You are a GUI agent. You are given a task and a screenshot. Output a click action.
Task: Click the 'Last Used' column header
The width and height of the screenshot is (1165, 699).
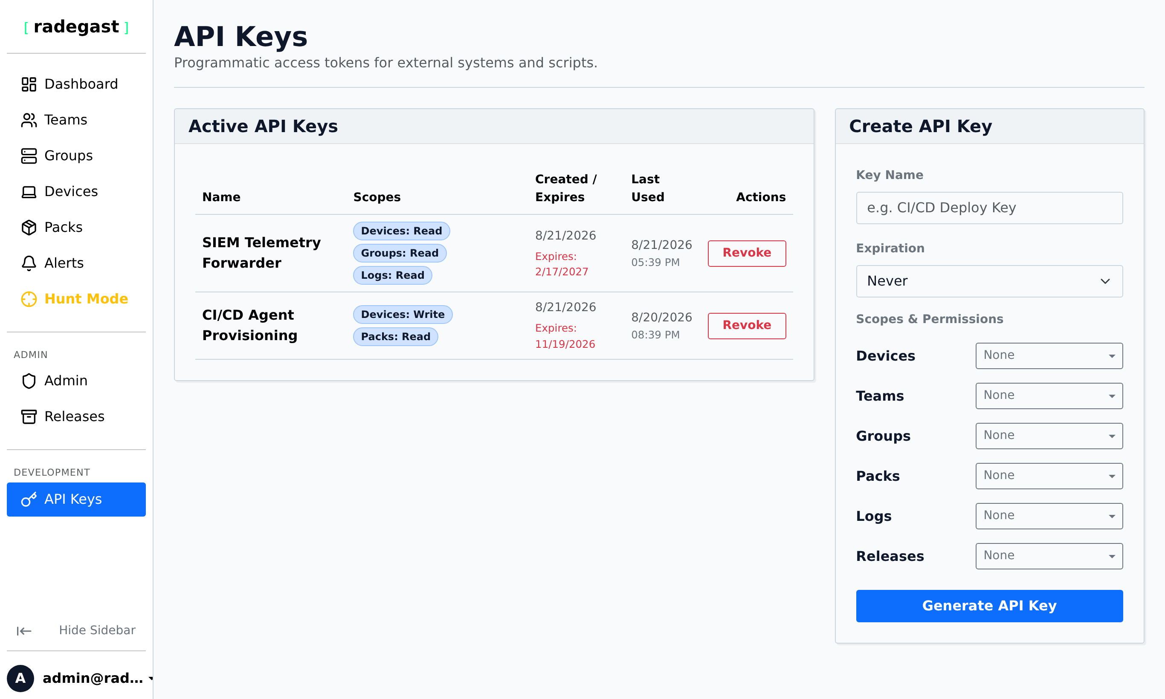click(648, 188)
